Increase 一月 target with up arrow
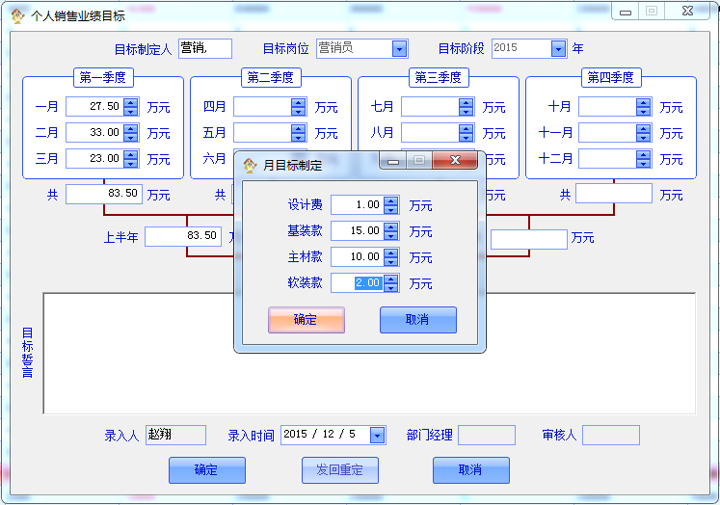Image resolution: width=720 pixels, height=505 pixels. coord(131,102)
